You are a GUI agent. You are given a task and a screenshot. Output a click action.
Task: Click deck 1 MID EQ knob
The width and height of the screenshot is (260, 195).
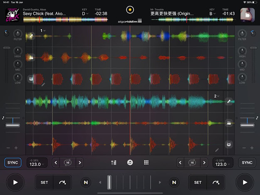click(17, 64)
